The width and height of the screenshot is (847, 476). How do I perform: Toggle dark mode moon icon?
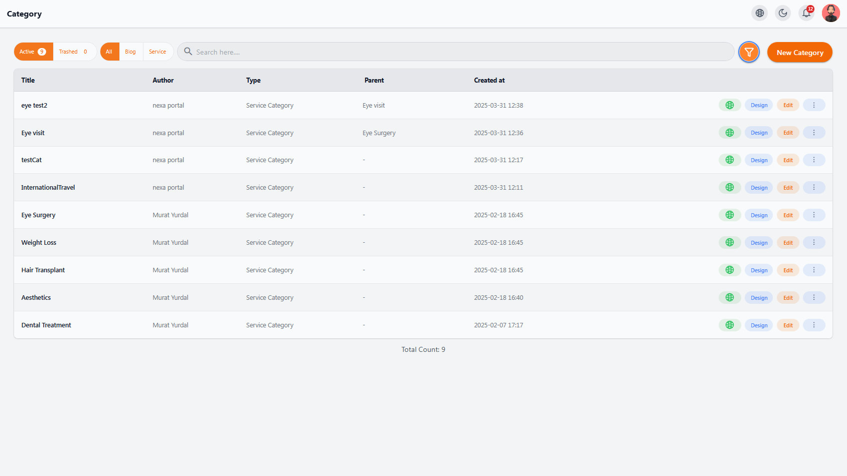(x=783, y=14)
